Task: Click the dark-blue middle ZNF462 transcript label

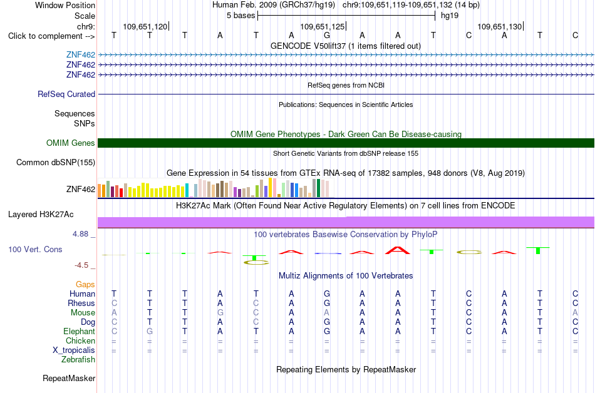Action: (80, 65)
